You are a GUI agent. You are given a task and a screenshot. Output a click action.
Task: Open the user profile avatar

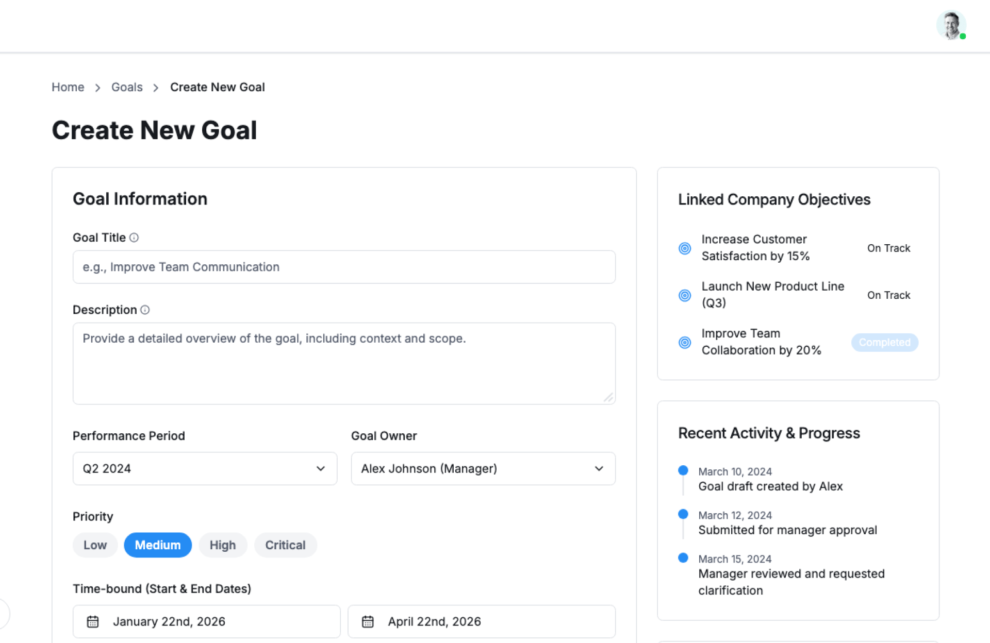tap(950, 25)
